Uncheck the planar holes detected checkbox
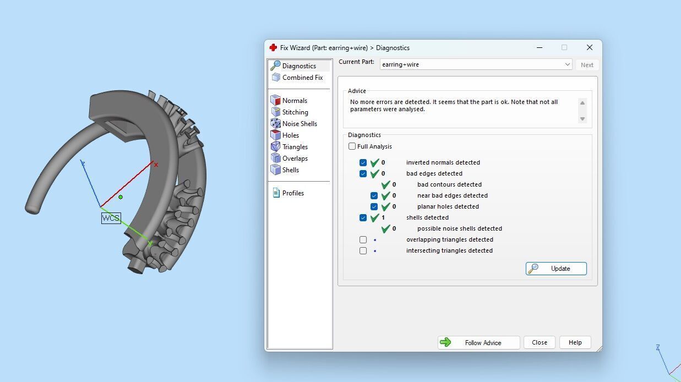Screen dimensions: 681x382 click(x=374, y=206)
